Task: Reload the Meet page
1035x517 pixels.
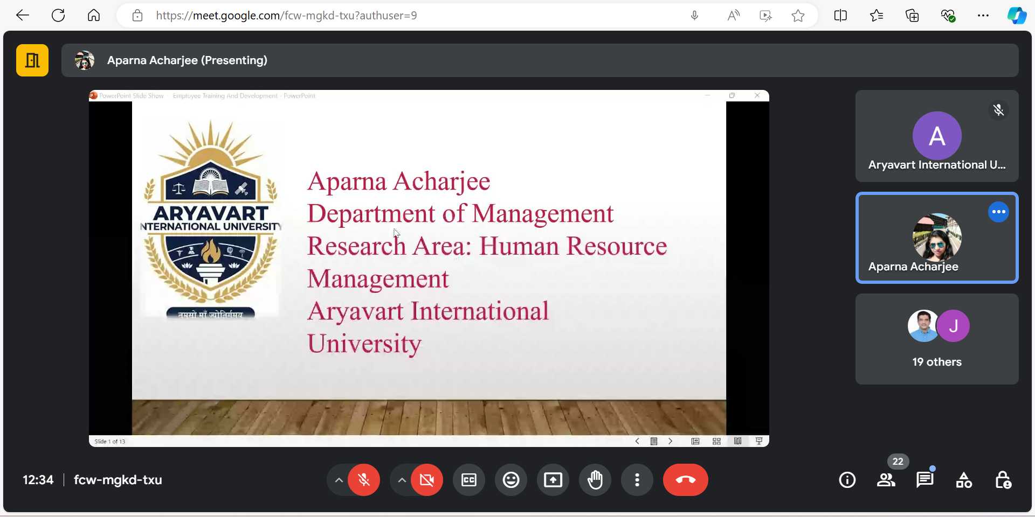Action: [58, 16]
